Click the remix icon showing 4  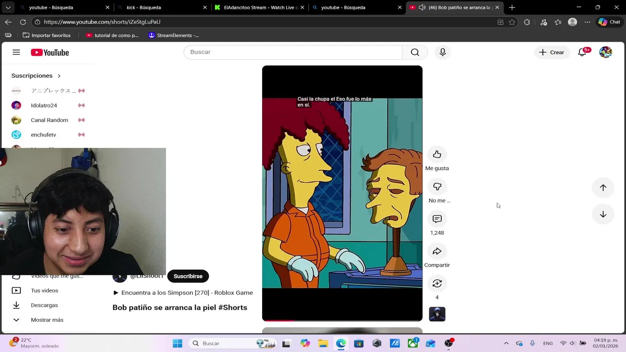tap(437, 284)
